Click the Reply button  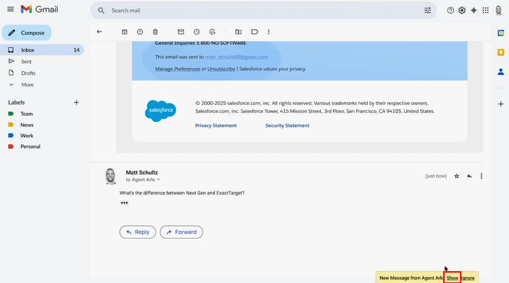pyautogui.click(x=138, y=232)
